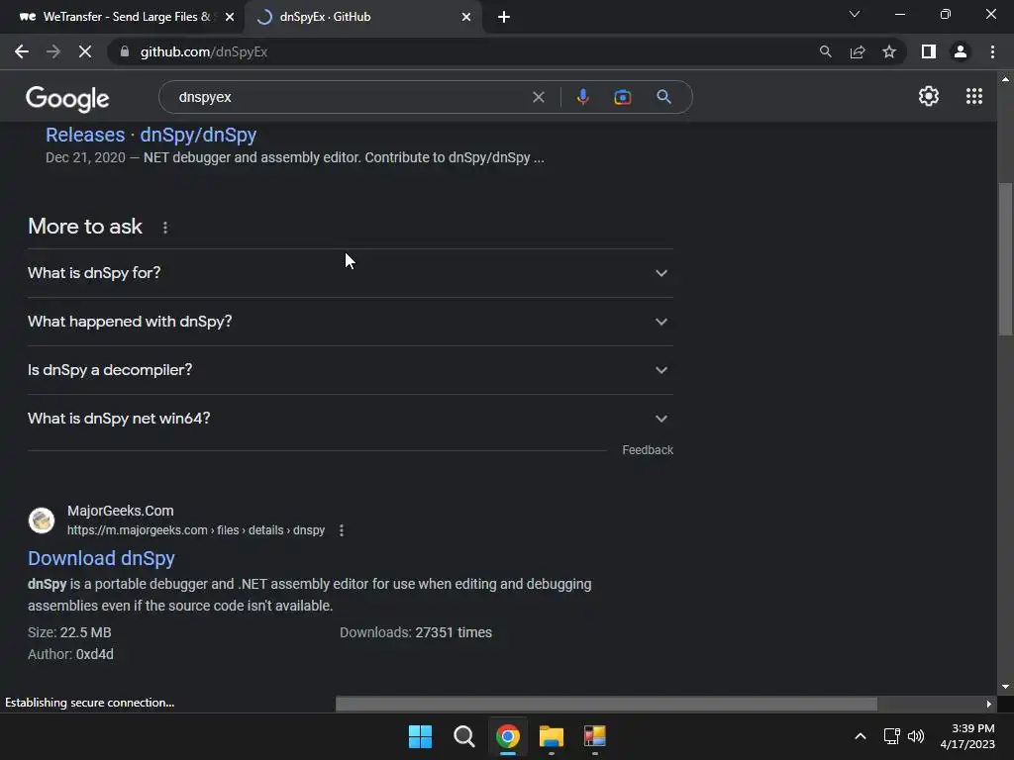Viewport: 1014px width, 760px height.
Task: Click in the Google search input field
Action: [353, 97]
